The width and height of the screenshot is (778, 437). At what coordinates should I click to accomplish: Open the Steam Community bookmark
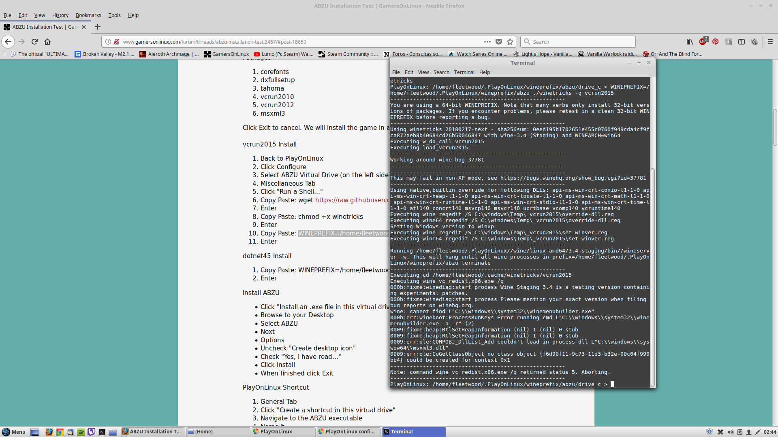point(348,54)
